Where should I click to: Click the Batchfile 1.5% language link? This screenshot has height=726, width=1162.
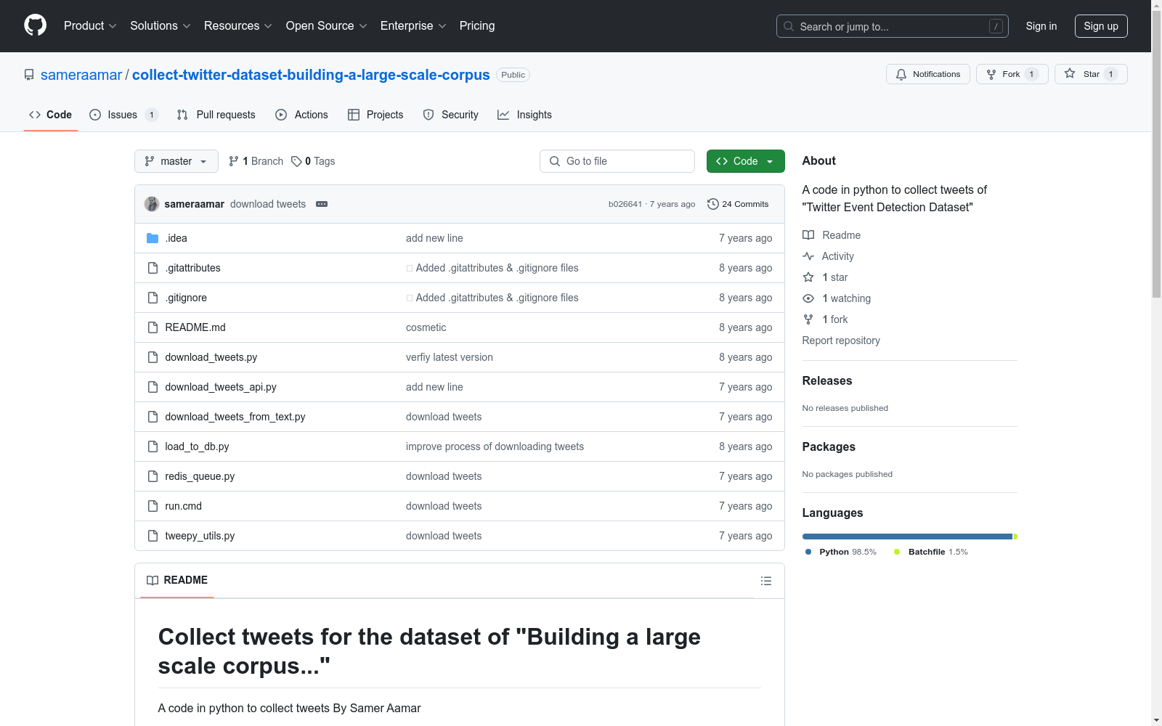[x=931, y=552]
